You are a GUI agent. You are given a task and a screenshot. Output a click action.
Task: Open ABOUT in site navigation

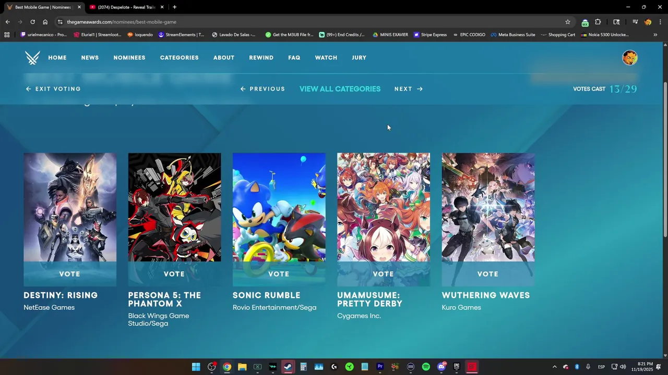click(x=224, y=58)
